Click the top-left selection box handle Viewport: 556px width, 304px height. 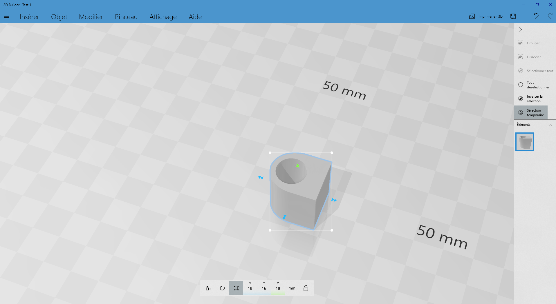(x=270, y=153)
